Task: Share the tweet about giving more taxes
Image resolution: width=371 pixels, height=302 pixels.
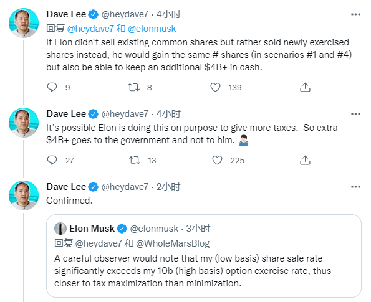Action: (x=305, y=160)
